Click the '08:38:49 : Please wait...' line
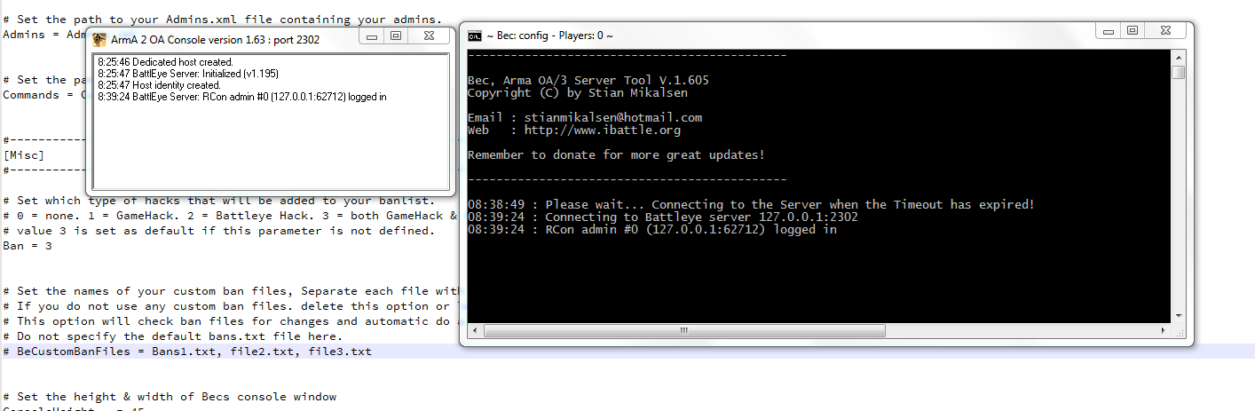This screenshot has height=411, width=1255. pos(751,204)
